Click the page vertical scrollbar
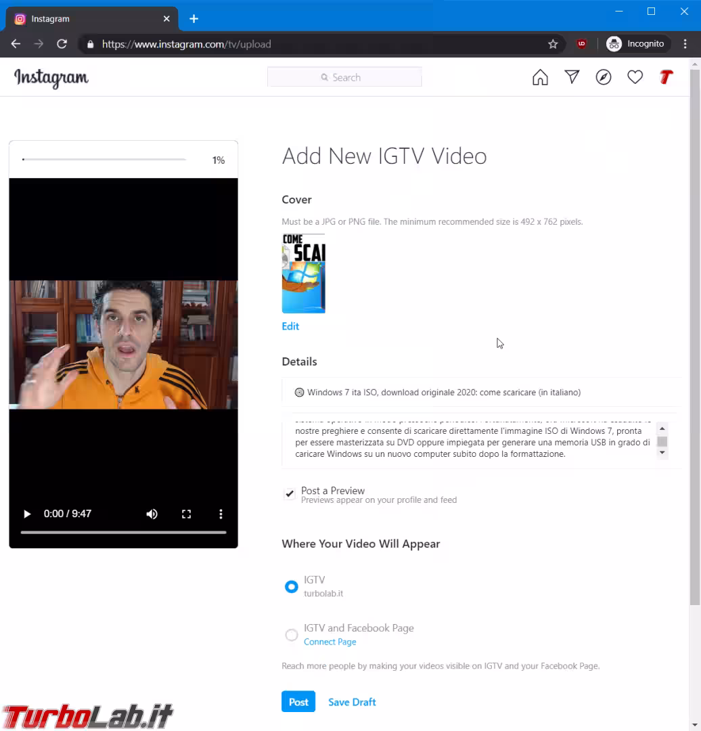701x731 pixels. tap(695, 338)
